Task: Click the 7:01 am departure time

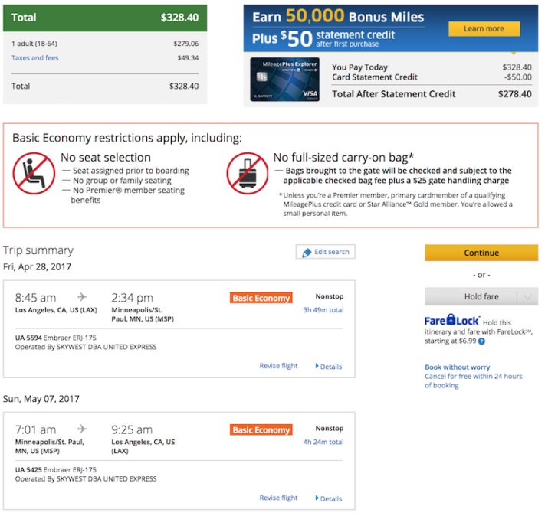Action: click(x=35, y=429)
